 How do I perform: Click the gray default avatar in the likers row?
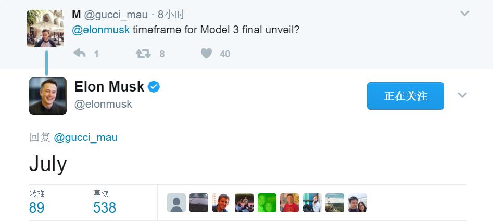tap(176, 203)
